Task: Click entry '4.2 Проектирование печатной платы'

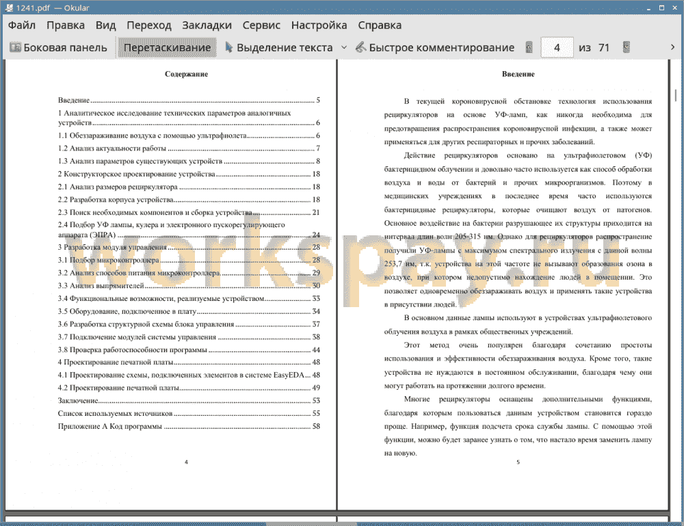Action: (x=189, y=388)
